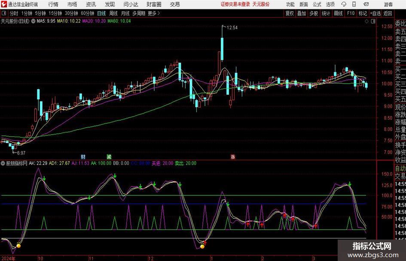The height and width of the screenshot is (261, 406).
Task: Switch to the 周线 weekly tab
Action: (x=113, y=13)
